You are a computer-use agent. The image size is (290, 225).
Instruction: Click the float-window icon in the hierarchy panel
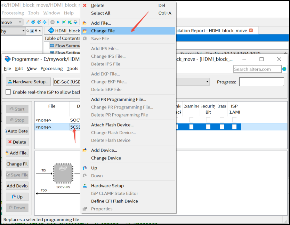(x=36, y=31)
